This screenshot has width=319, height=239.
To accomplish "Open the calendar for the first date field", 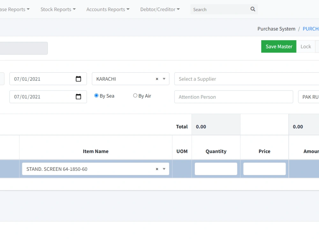I will click(78, 79).
